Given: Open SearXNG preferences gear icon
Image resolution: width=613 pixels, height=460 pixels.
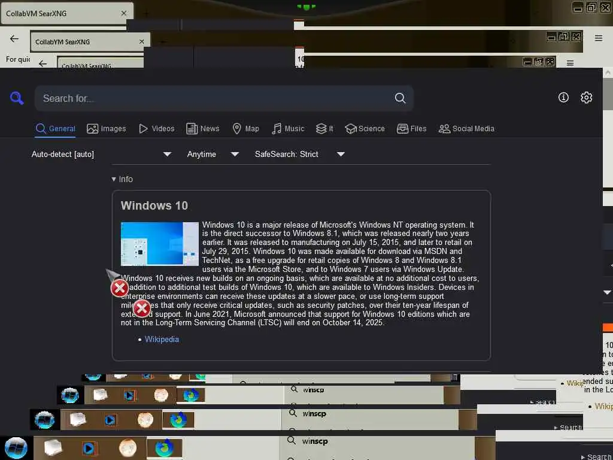Looking at the screenshot, I should 586,98.
